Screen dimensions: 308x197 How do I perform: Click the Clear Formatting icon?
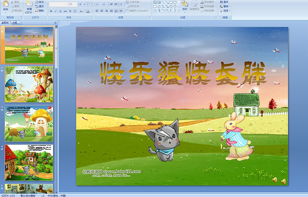pyautogui.click(x=90, y=4)
